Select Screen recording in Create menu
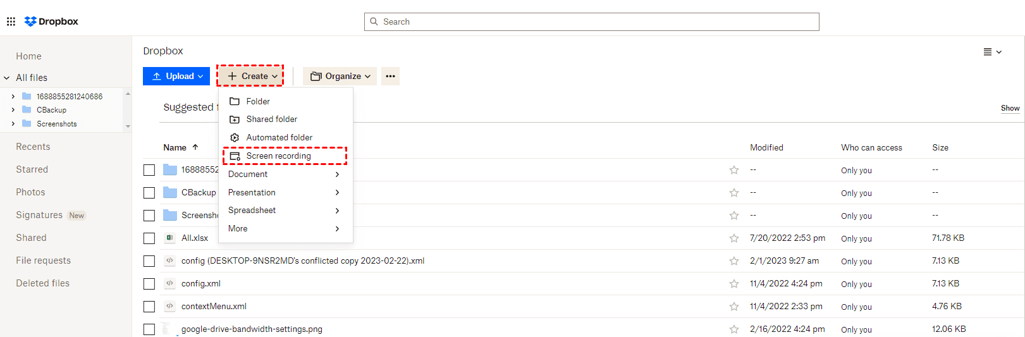This screenshot has width=1025, height=337. (285, 156)
